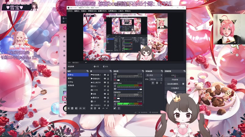Move scene down with the 场景 panel down arrow
This screenshot has width=245, height=137.
pyautogui.click(x=84, y=108)
